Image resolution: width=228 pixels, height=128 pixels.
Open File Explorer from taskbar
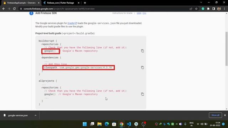pos(99,124)
